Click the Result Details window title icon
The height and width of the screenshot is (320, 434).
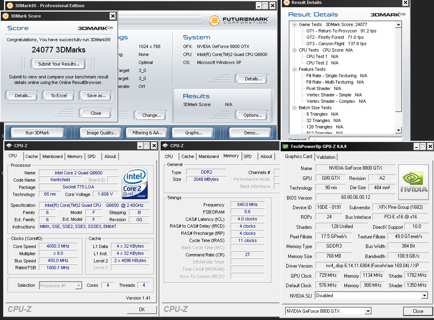tap(287, 2)
